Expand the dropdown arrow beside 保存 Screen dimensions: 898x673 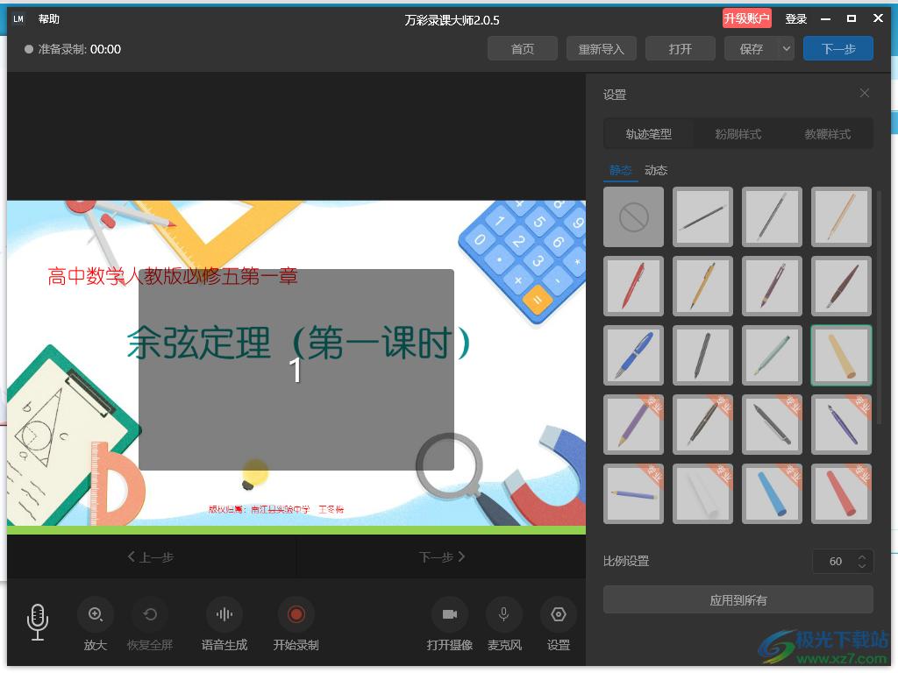click(x=786, y=49)
